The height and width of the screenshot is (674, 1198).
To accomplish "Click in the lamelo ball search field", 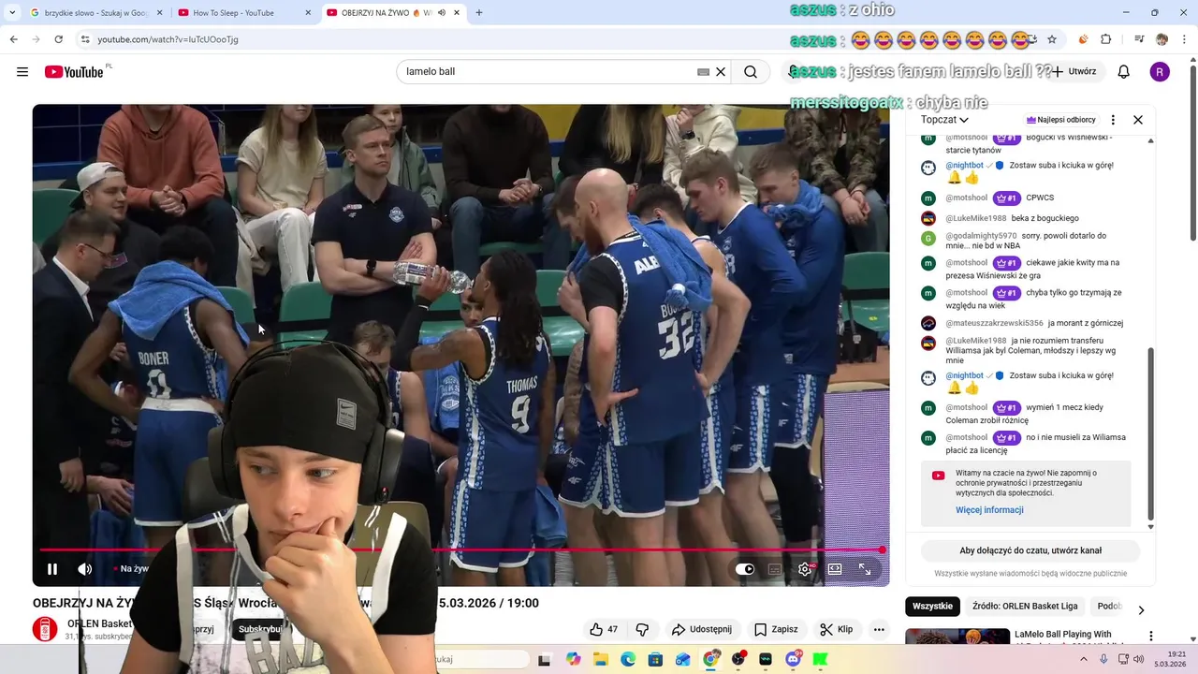I will tap(548, 72).
